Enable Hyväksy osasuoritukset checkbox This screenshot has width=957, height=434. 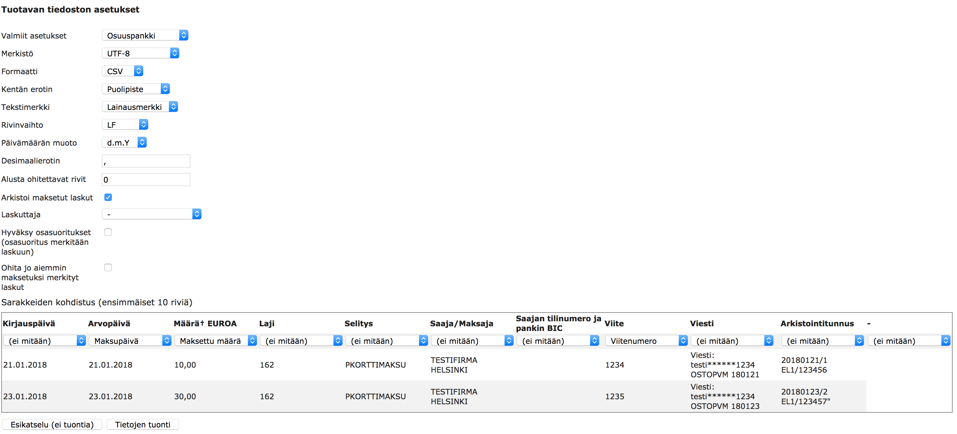click(108, 232)
